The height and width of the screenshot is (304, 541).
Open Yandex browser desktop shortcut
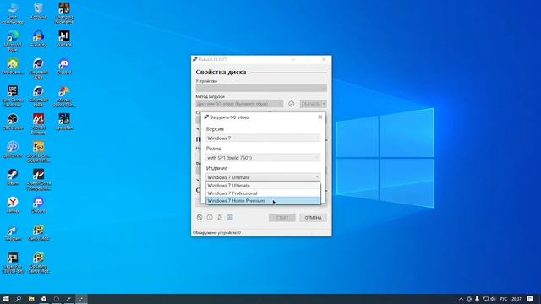coord(13,204)
